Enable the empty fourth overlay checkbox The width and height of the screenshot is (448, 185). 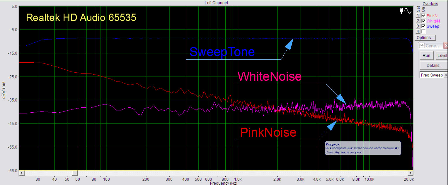tap(423, 31)
